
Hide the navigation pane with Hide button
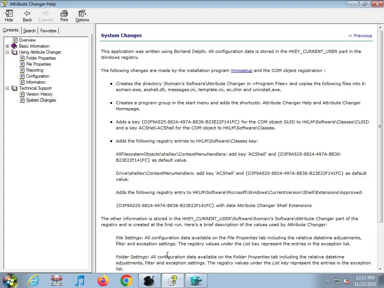point(9,16)
